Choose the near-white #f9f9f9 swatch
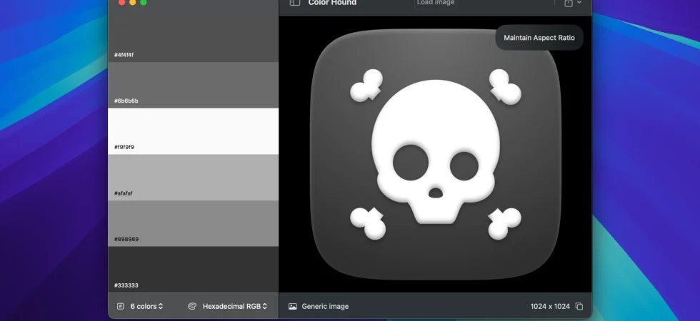 pos(194,131)
